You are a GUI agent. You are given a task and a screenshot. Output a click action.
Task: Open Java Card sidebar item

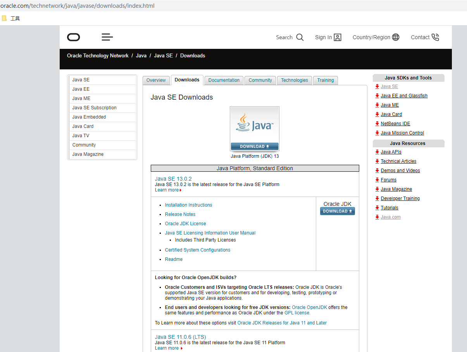coord(102,126)
